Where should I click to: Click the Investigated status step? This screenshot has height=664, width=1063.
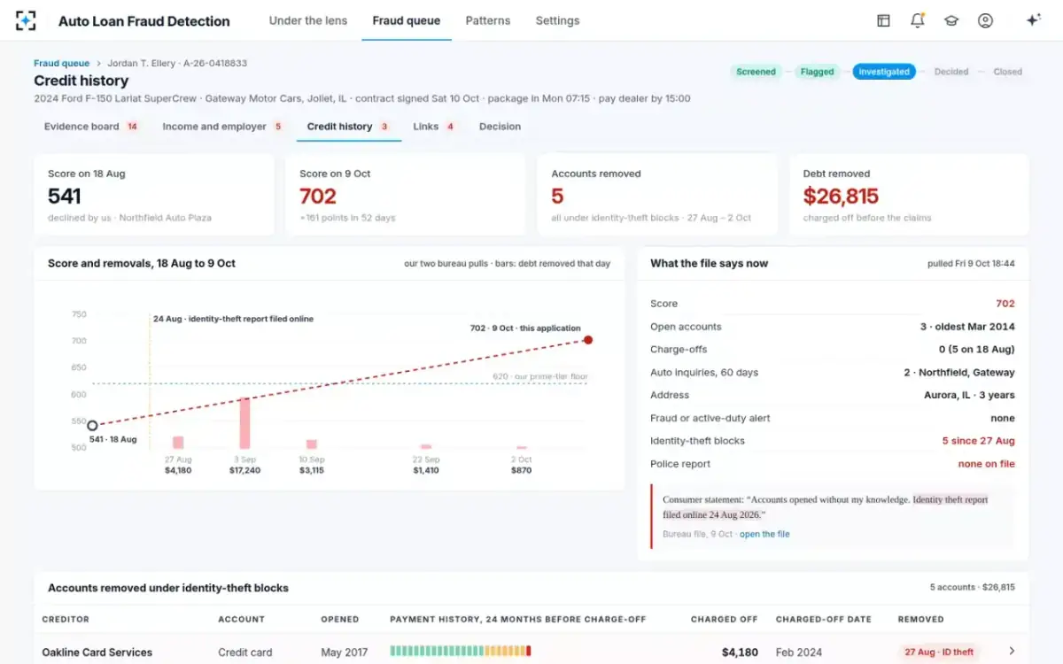point(884,72)
